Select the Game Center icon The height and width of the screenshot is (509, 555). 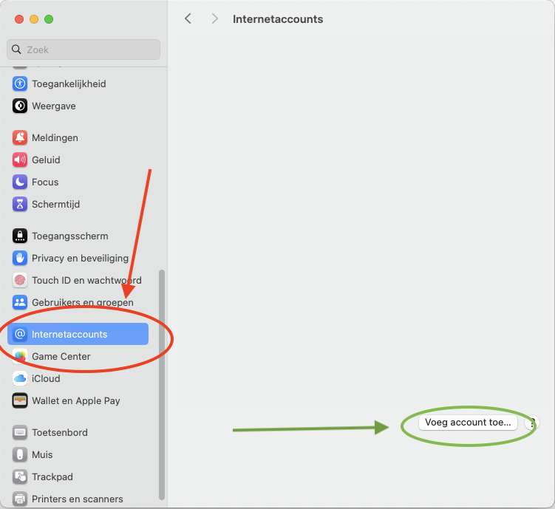click(x=20, y=356)
